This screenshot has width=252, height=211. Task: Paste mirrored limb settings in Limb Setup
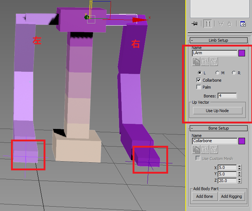pyautogui.click(x=214, y=62)
